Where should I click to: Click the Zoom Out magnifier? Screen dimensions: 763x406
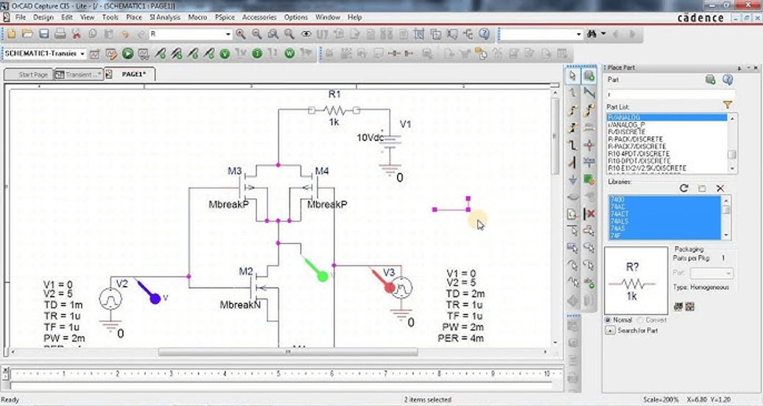click(256, 34)
